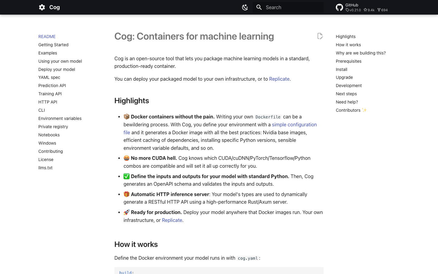Toggle dark mode with the moon icon

[245, 7]
